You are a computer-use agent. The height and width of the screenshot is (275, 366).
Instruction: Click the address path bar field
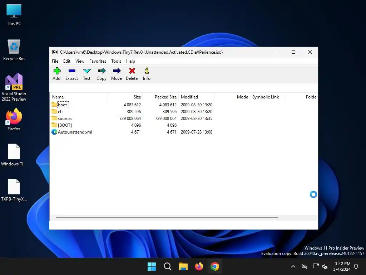[x=183, y=88]
